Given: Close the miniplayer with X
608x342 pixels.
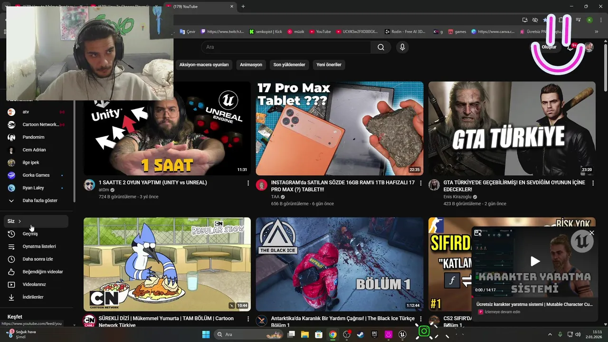Looking at the screenshot, I should click(x=592, y=233).
